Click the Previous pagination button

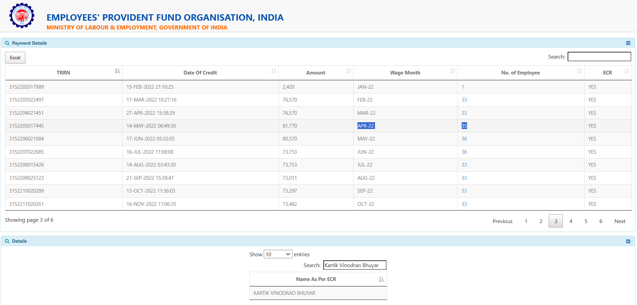[502, 221]
